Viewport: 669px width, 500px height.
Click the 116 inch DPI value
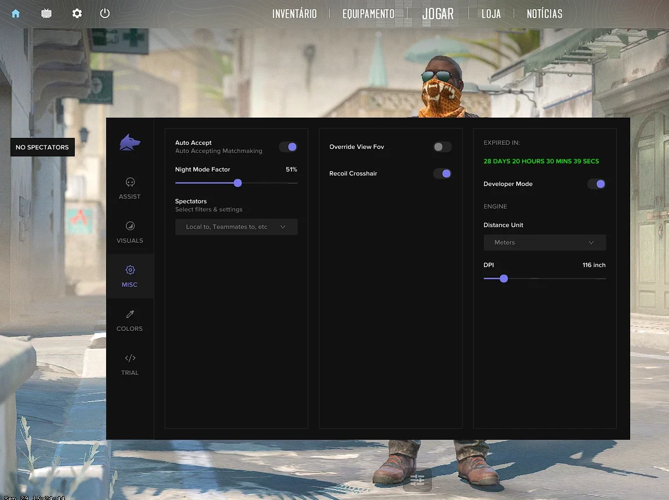point(594,265)
